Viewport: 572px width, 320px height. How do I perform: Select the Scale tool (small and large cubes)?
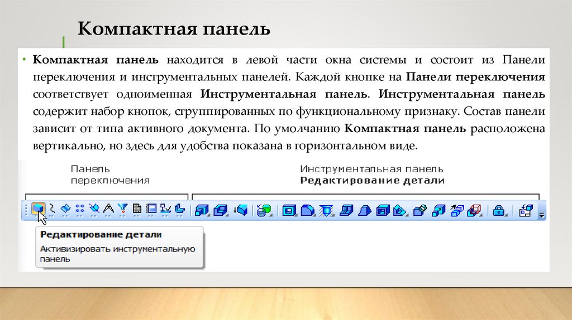tap(438, 210)
